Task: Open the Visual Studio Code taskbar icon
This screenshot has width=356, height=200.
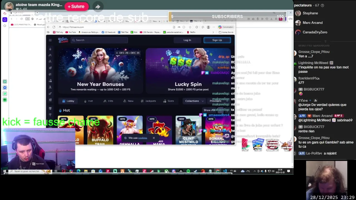Action: 225,171
